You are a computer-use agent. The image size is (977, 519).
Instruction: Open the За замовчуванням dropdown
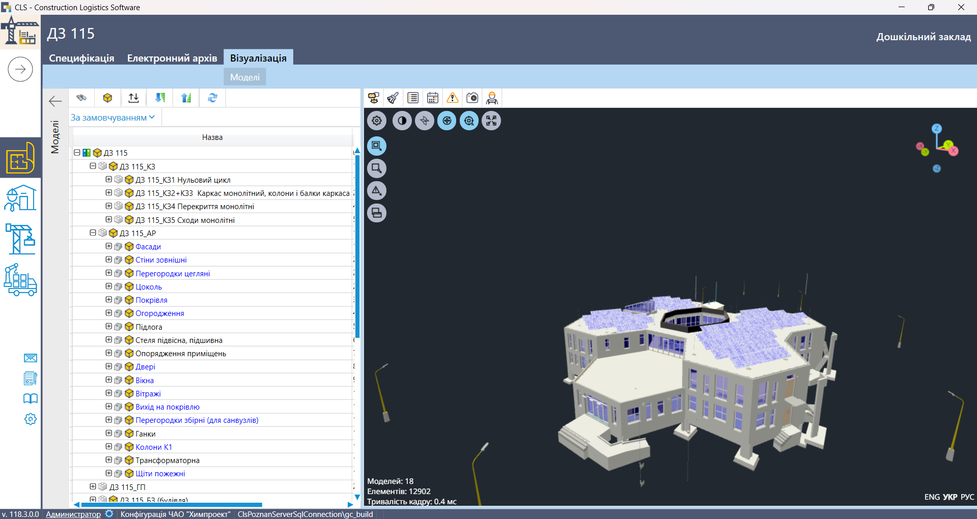[x=113, y=118]
